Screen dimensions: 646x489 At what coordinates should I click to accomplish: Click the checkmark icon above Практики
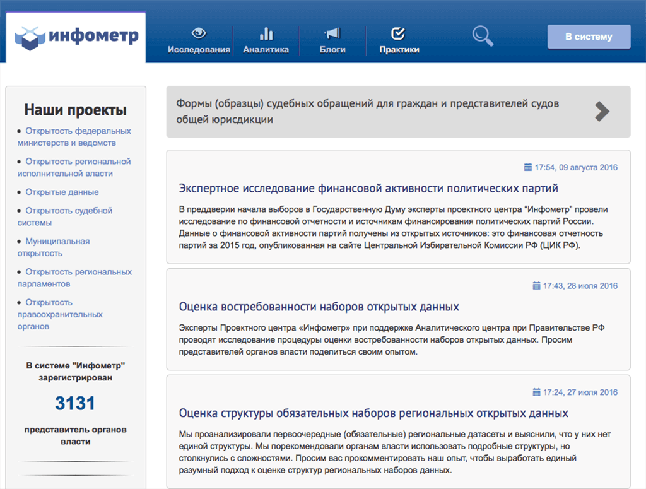click(399, 33)
